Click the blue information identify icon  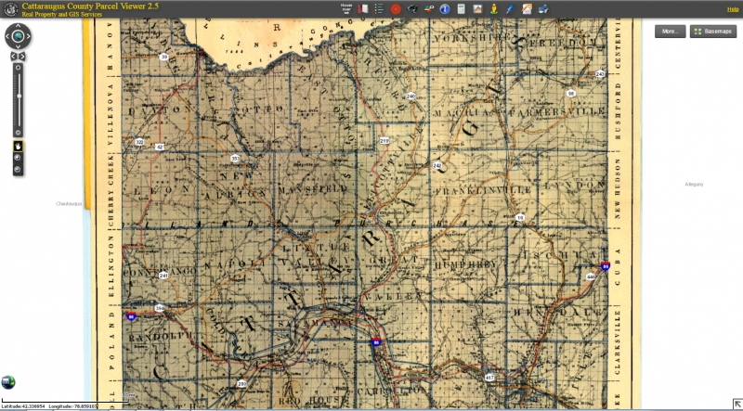click(445, 9)
